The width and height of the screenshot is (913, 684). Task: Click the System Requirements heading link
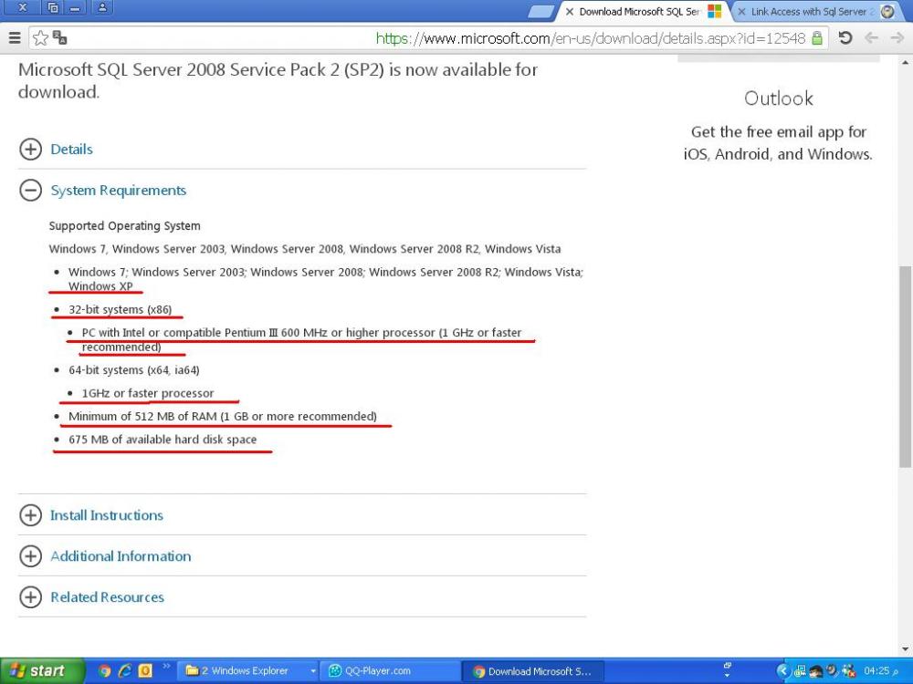(x=118, y=191)
